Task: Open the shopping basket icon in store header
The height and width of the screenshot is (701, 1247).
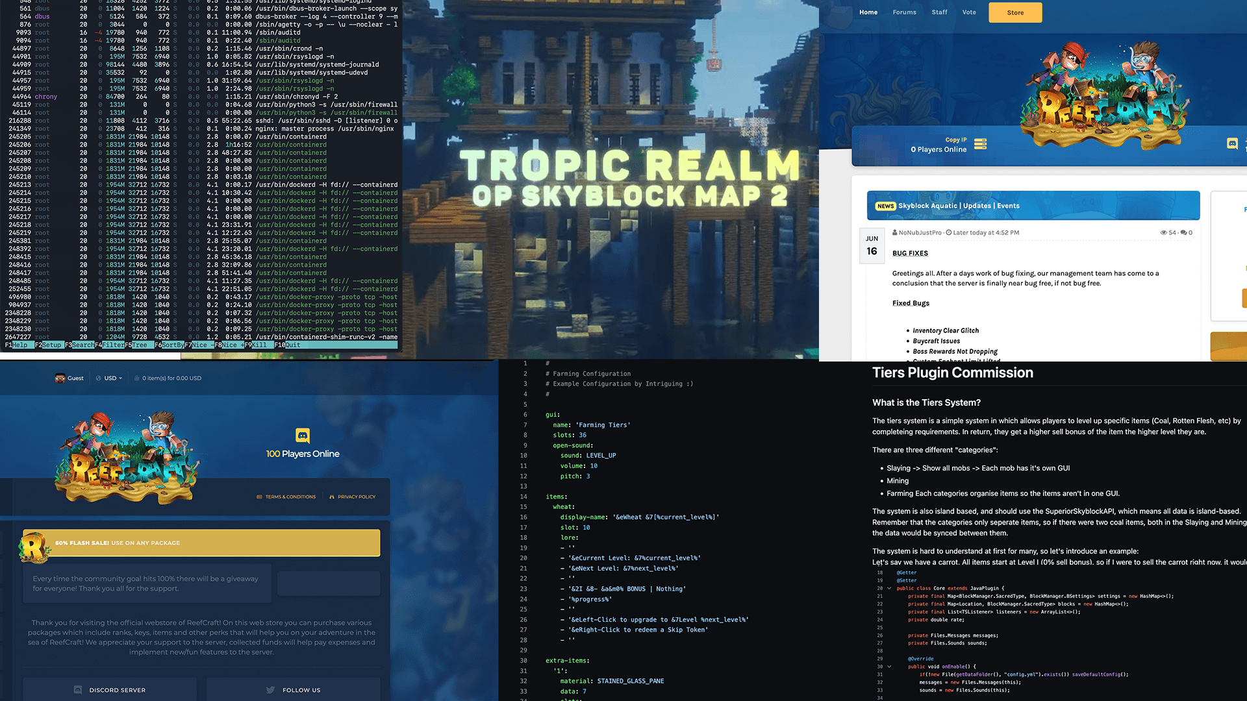Action: [137, 378]
